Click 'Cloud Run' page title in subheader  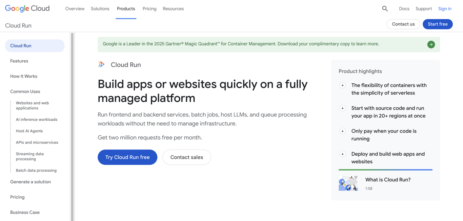(18, 25)
